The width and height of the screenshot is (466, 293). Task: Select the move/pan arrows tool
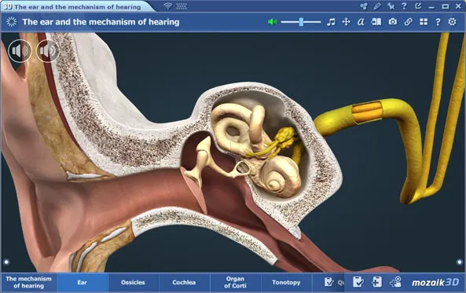click(346, 22)
